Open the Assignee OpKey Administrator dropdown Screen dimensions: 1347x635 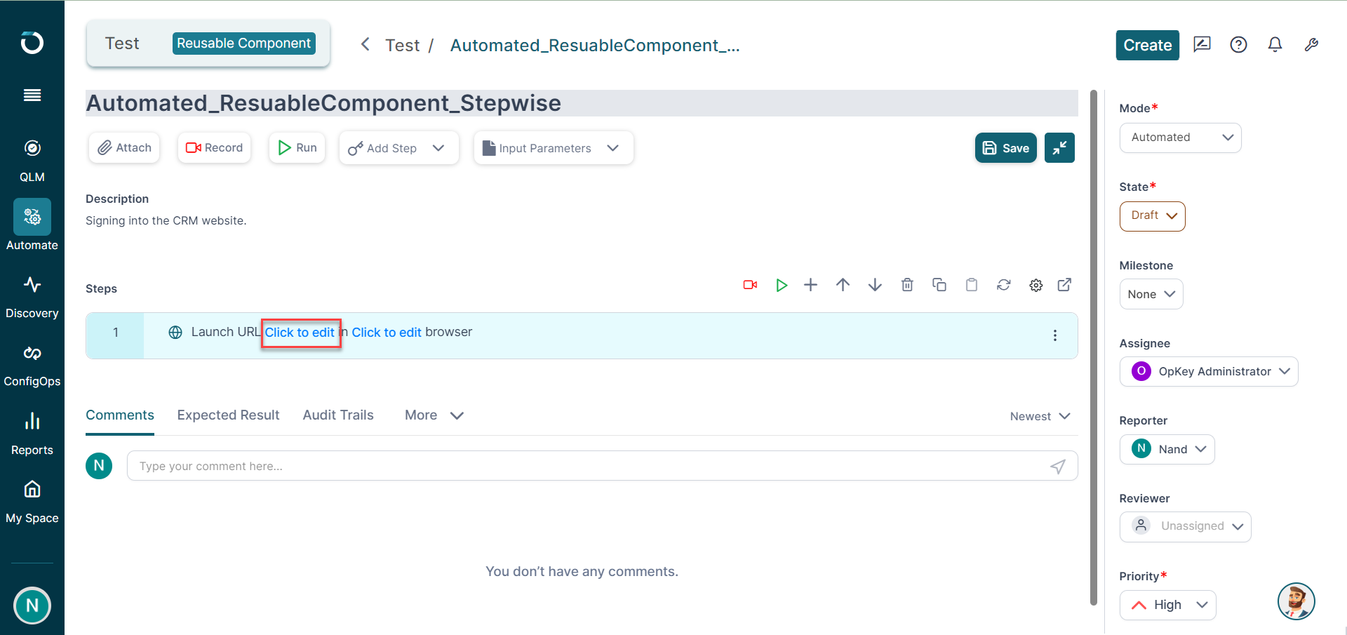pyautogui.click(x=1209, y=371)
